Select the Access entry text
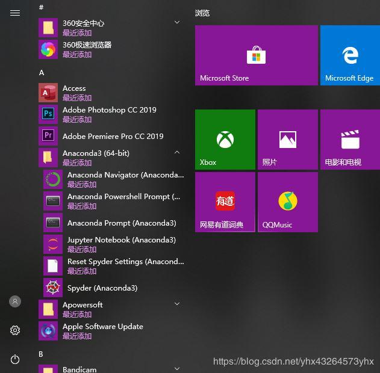 [74, 88]
